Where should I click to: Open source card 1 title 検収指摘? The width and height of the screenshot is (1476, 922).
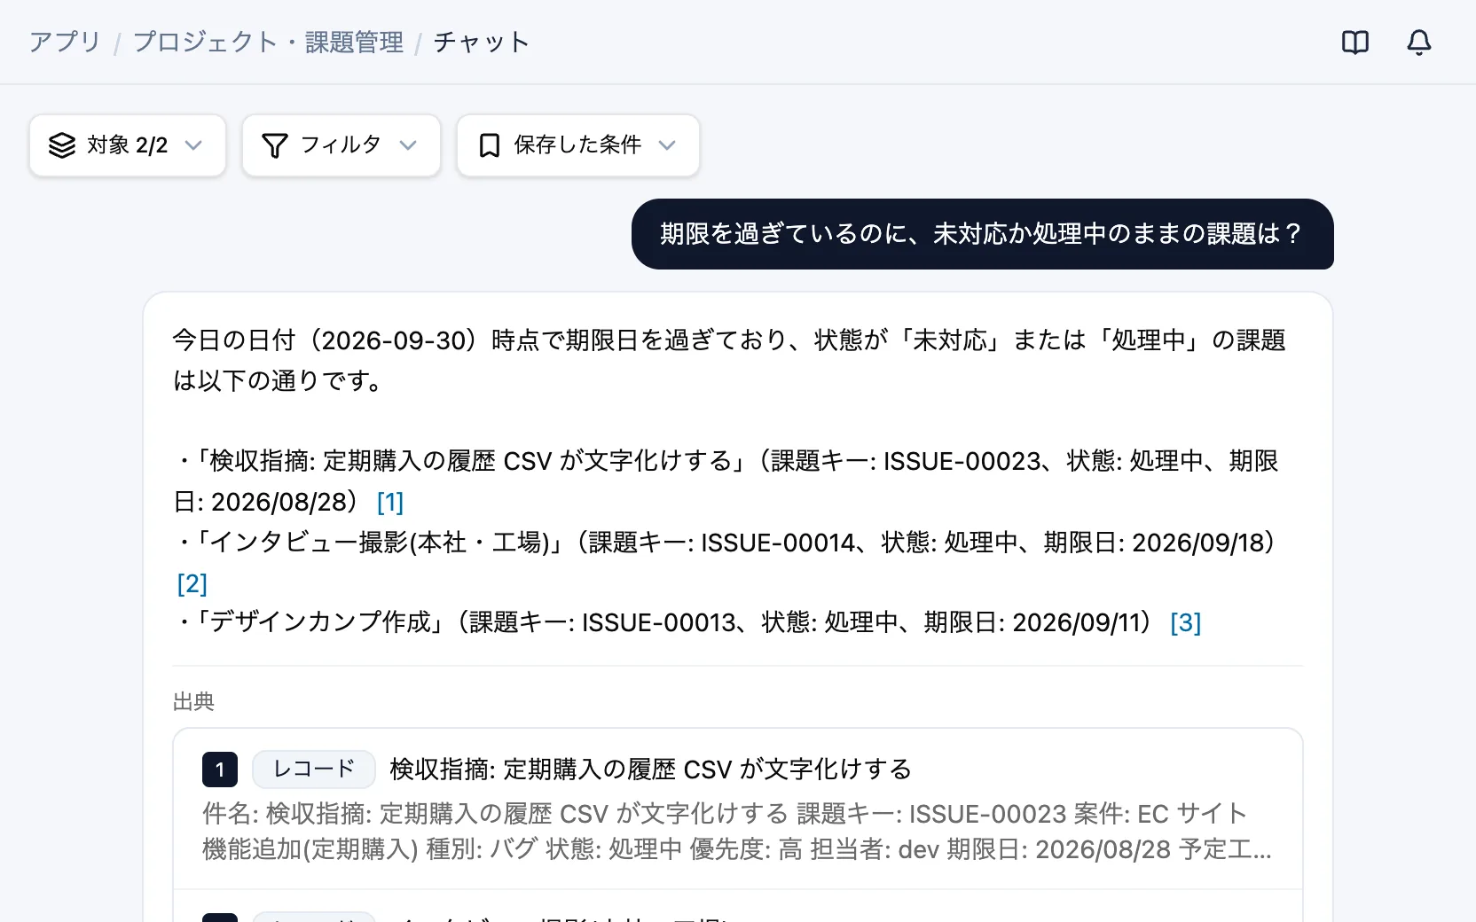click(650, 769)
